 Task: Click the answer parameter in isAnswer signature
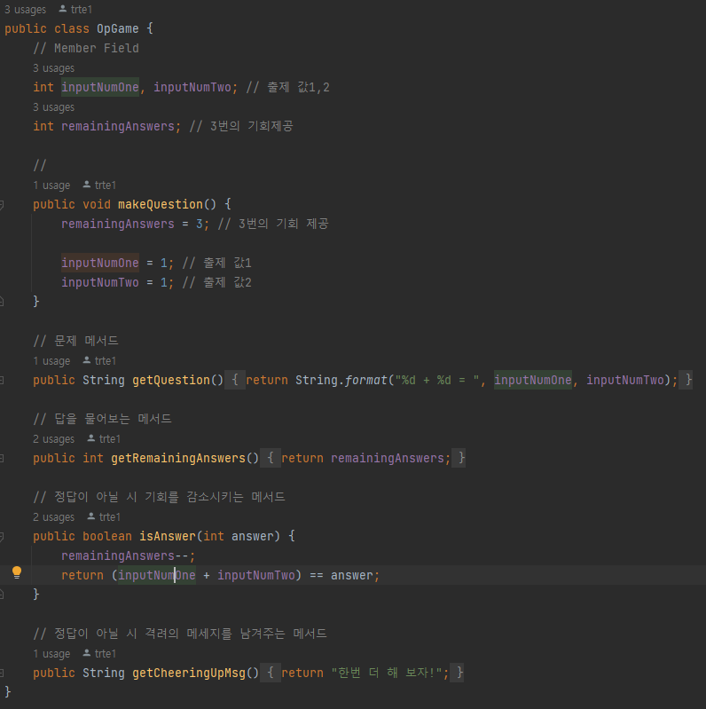pyautogui.click(x=252, y=536)
